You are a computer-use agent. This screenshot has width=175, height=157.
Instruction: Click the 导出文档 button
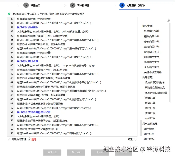click(x=76, y=152)
